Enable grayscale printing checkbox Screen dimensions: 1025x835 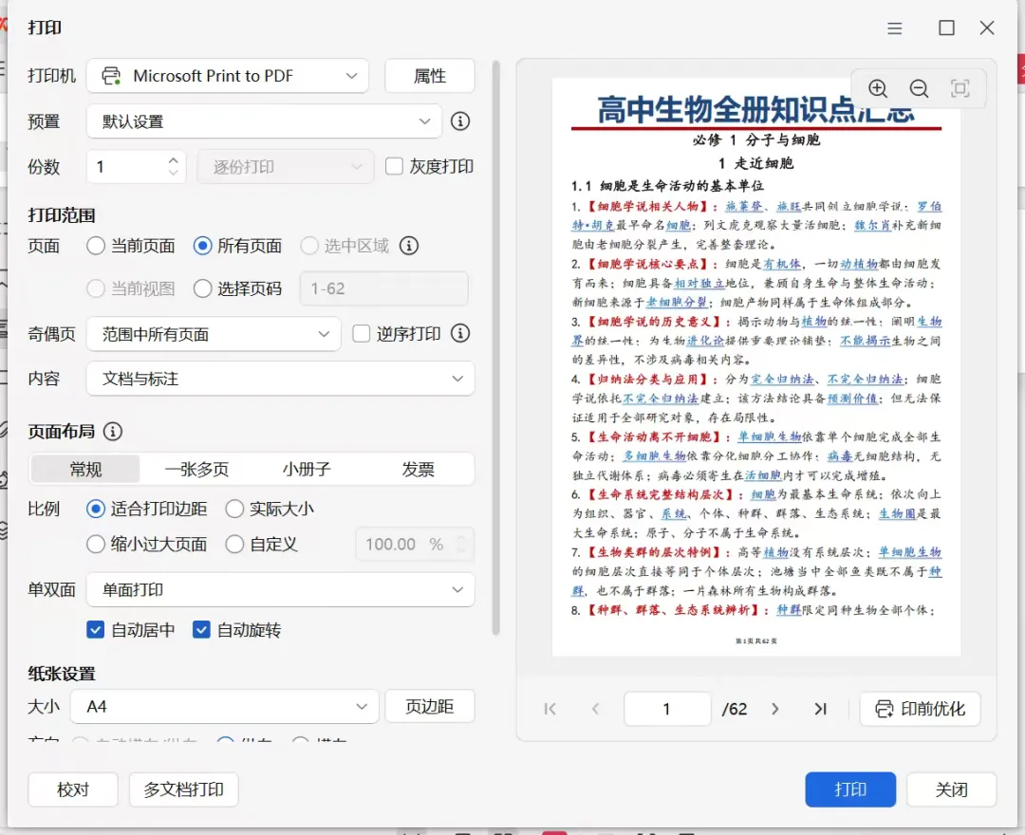pos(394,166)
